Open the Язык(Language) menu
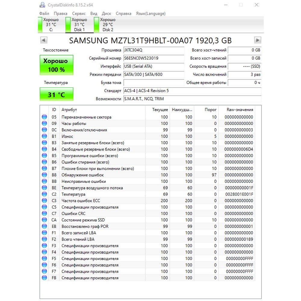301x301 pixels. click(151, 14)
